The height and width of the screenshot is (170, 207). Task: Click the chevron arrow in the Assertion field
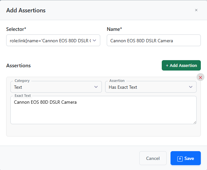pos(191,87)
